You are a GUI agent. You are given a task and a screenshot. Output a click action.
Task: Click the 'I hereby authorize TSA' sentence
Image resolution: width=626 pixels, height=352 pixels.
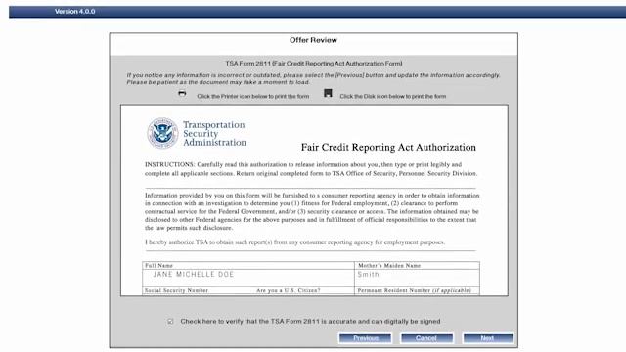[294, 242]
